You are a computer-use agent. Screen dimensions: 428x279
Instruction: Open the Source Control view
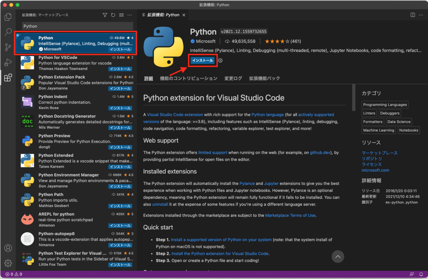8,47
